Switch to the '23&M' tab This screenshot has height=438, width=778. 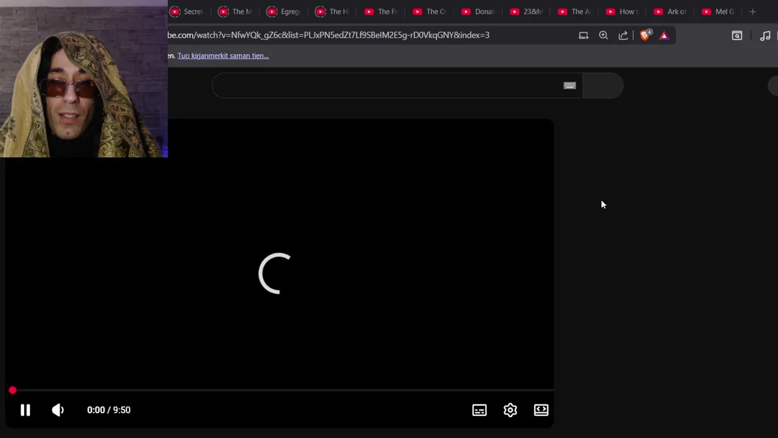[527, 12]
